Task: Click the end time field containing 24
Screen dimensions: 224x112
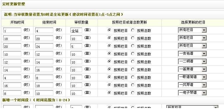Action: coord(44,46)
